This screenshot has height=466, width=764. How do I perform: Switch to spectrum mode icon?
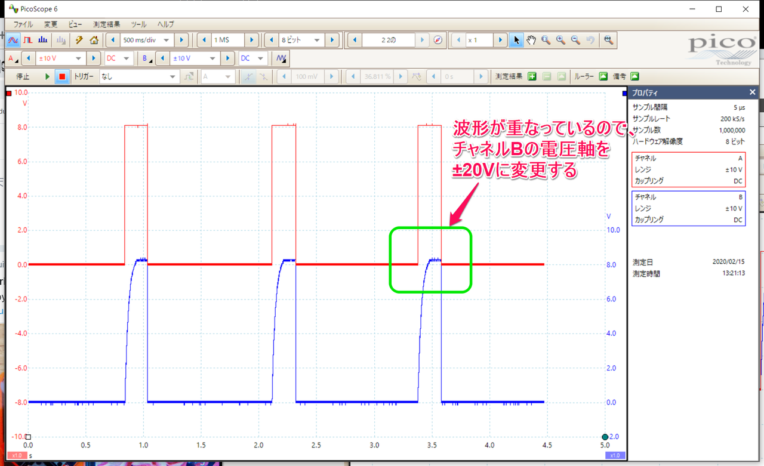tap(42, 40)
